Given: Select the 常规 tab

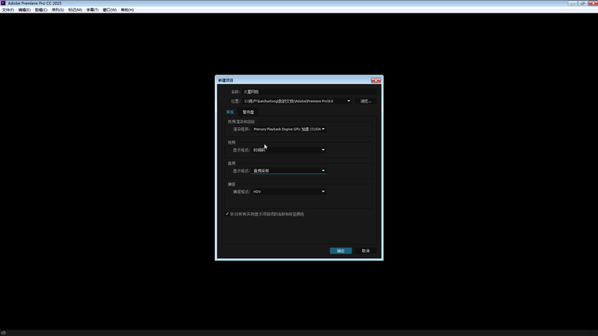Looking at the screenshot, I should click(230, 112).
